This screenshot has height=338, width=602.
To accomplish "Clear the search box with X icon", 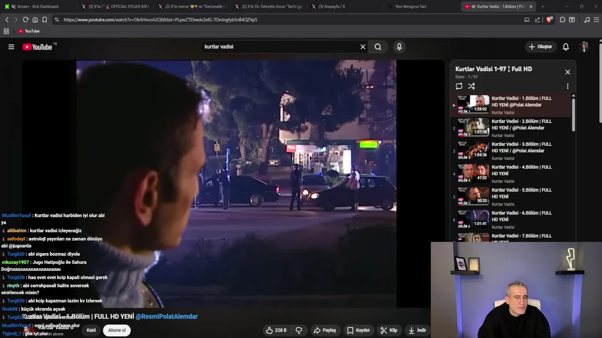I will tap(363, 47).
